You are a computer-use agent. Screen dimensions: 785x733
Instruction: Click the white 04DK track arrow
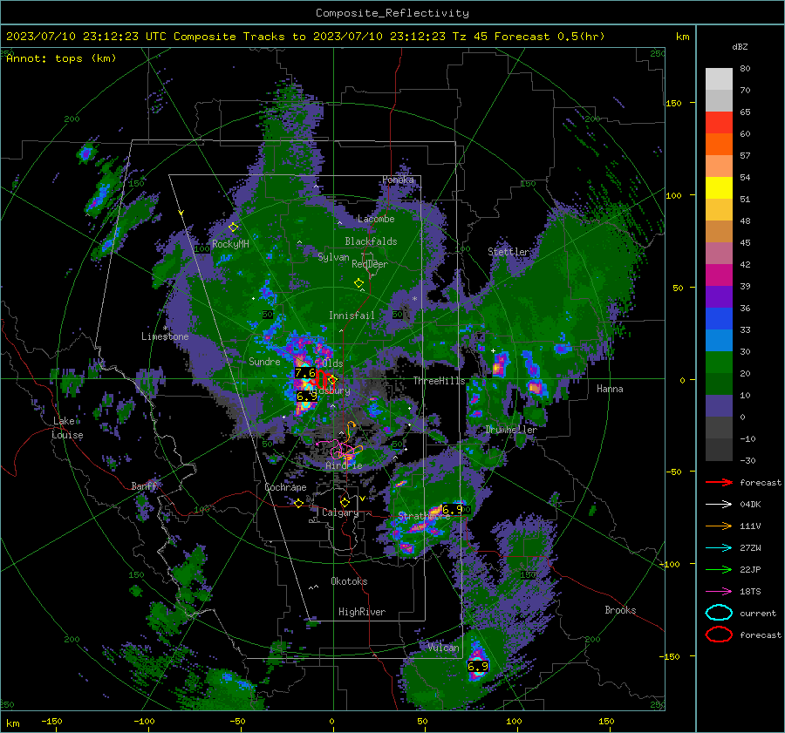[x=719, y=505]
